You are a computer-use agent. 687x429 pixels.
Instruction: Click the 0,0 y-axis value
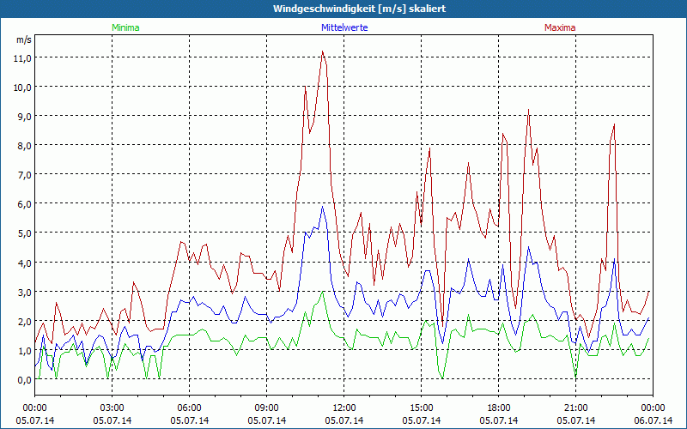click(x=25, y=380)
